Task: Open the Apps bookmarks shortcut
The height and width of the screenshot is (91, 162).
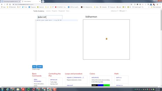Action: coord(3,7)
